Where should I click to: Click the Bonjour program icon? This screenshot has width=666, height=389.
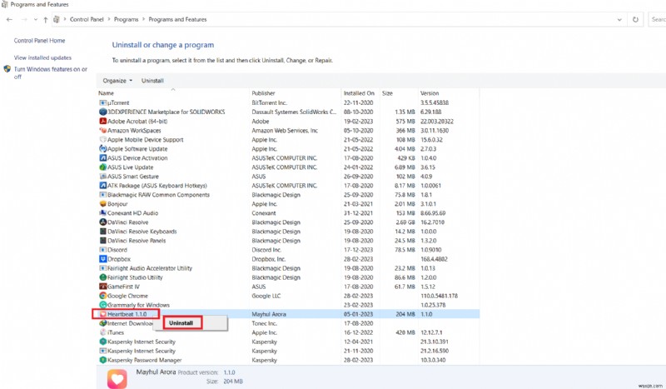pyautogui.click(x=102, y=204)
